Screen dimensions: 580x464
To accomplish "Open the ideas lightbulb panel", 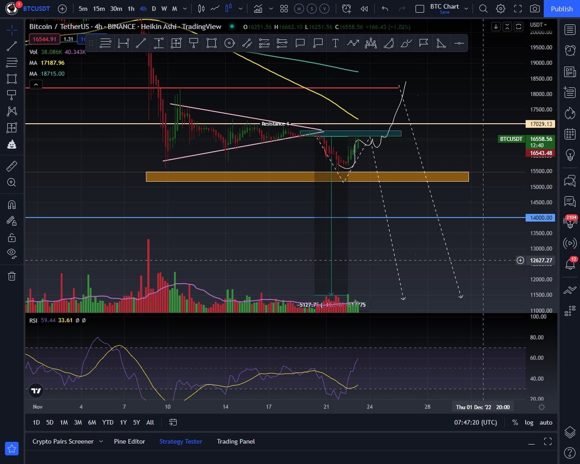I will pos(570,155).
